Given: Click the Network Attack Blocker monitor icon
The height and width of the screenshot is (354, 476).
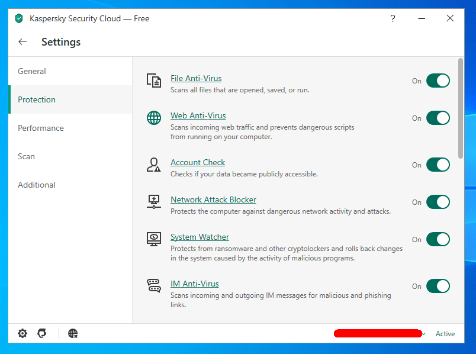Looking at the screenshot, I should (x=154, y=202).
